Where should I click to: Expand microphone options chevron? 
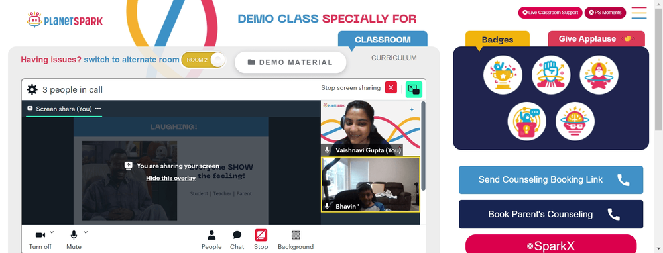point(86,232)
